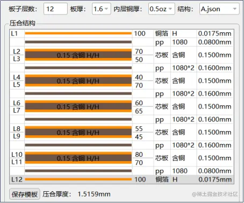This screenshot has width=244, height=203.
Task: Click the layer count input field showing 12
Action: 55,9
